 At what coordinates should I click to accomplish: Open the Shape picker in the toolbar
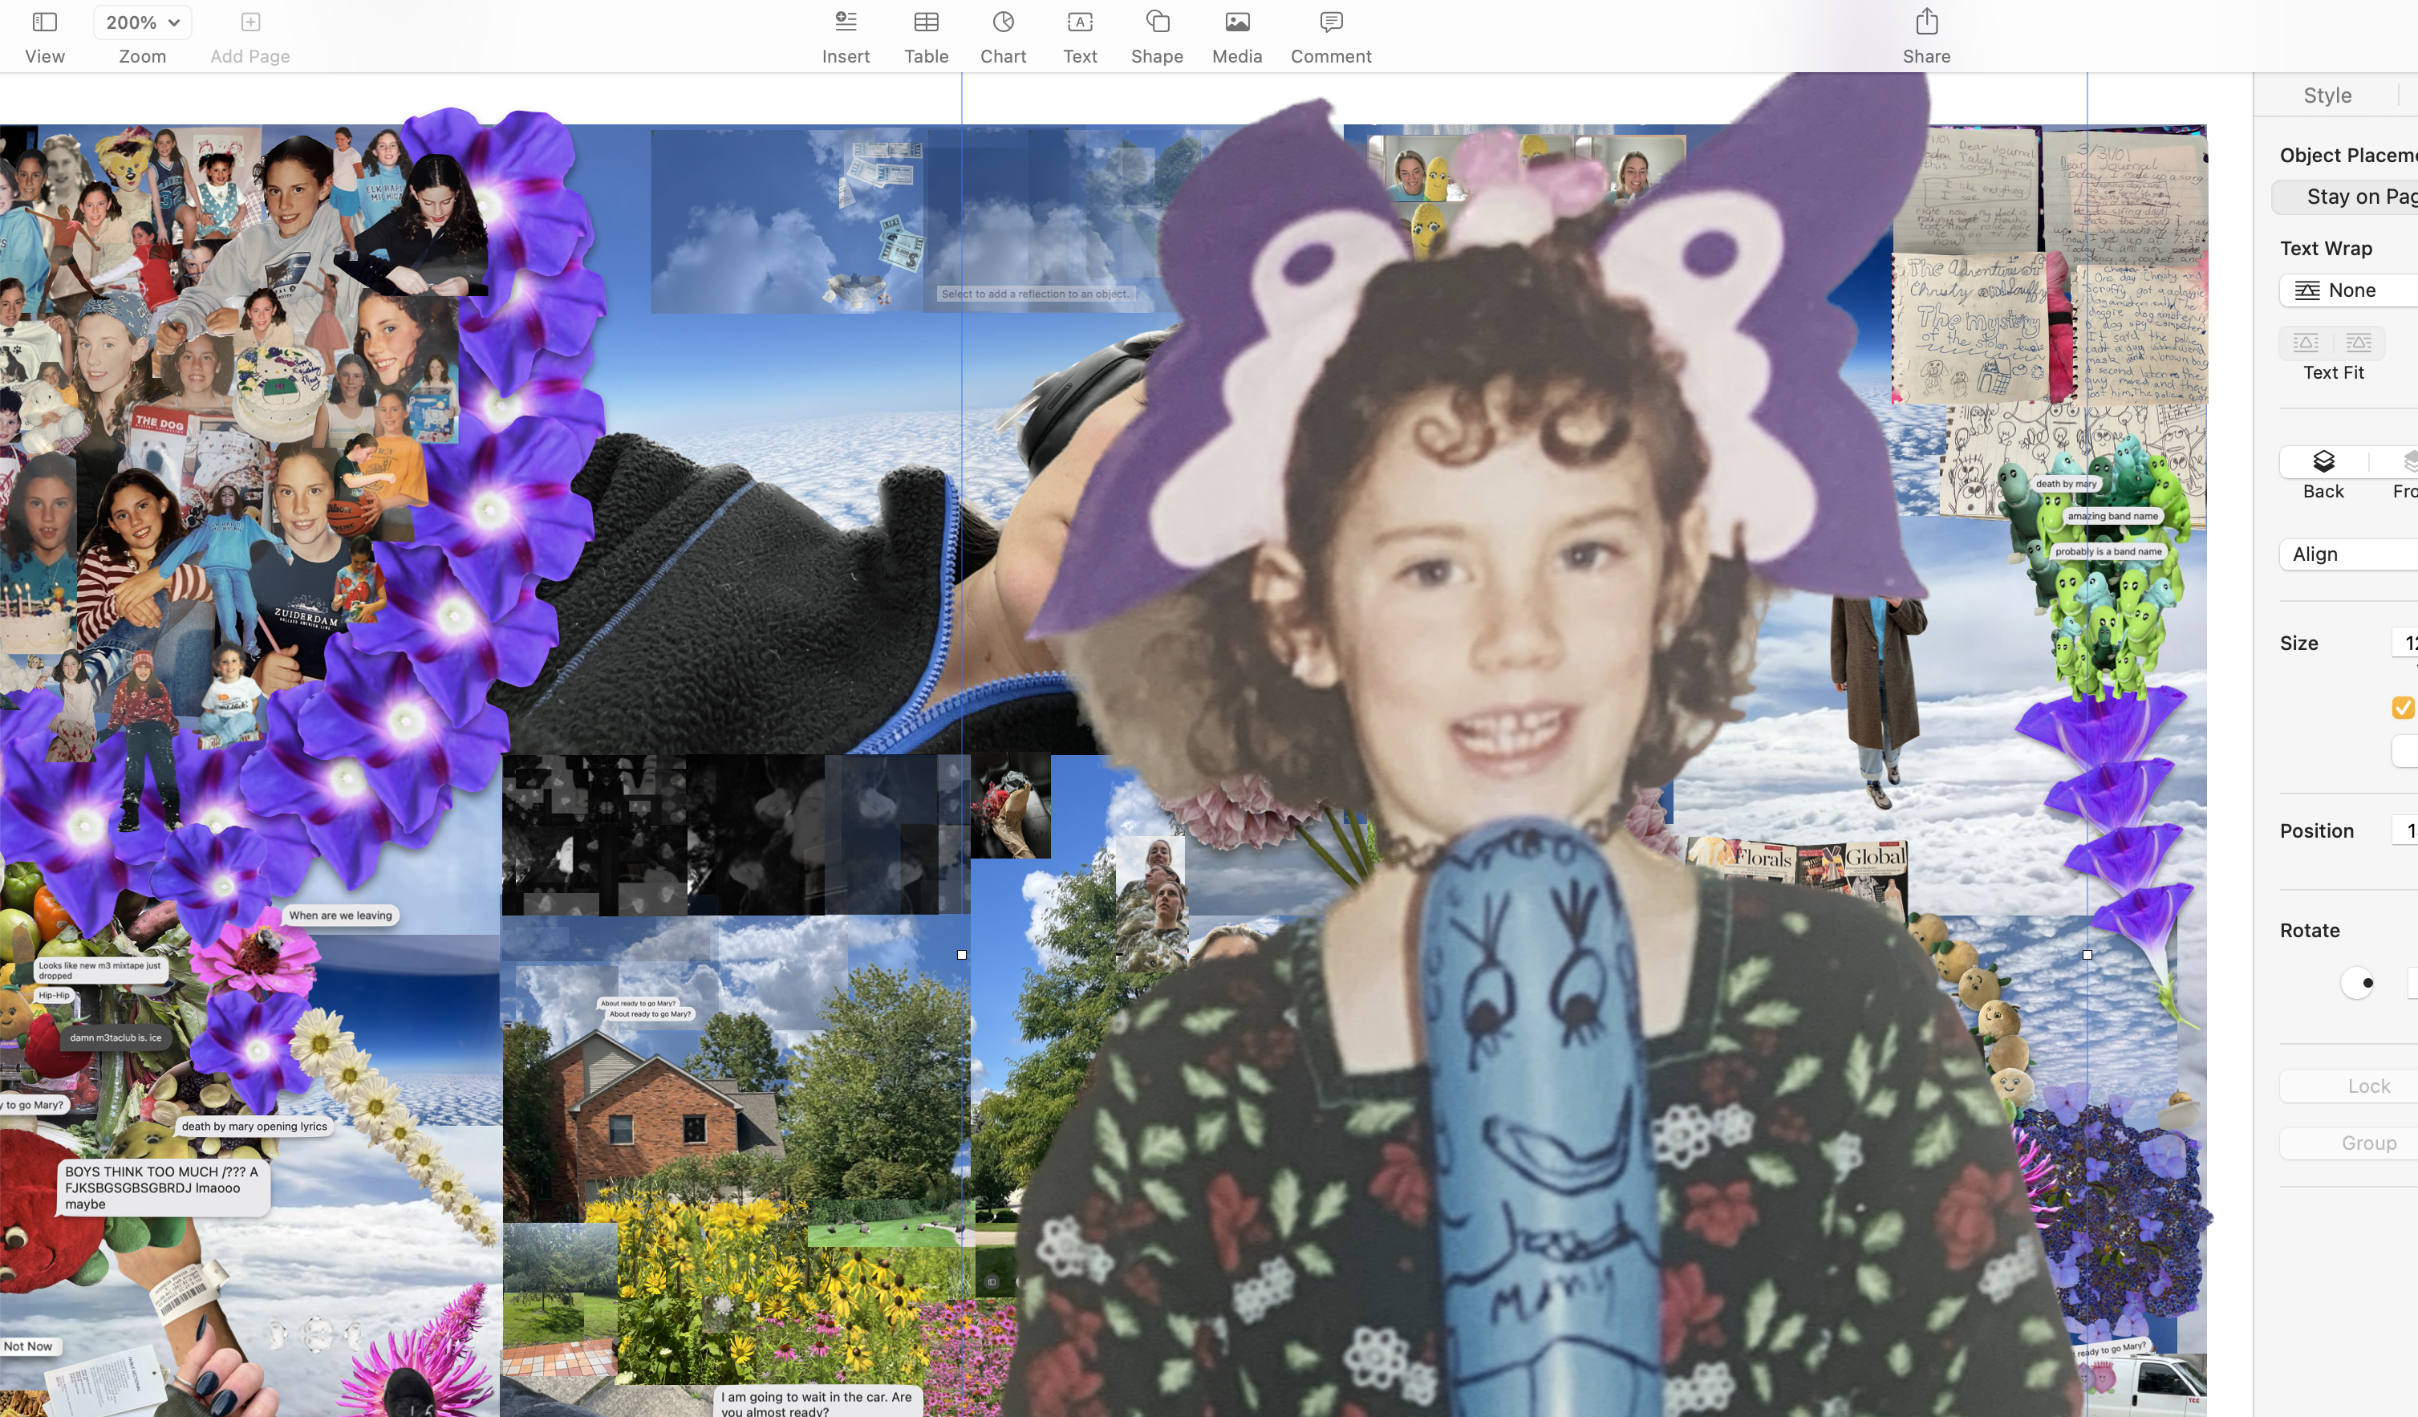click(1156, 36)
